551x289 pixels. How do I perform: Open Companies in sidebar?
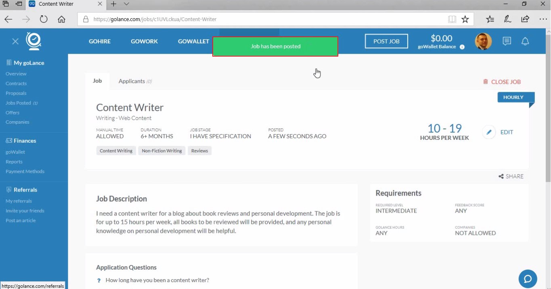(x=17, y=122)
